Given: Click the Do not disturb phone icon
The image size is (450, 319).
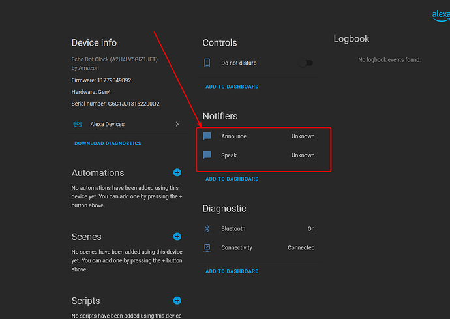Looking at the screenshot, I should [207, 63].
